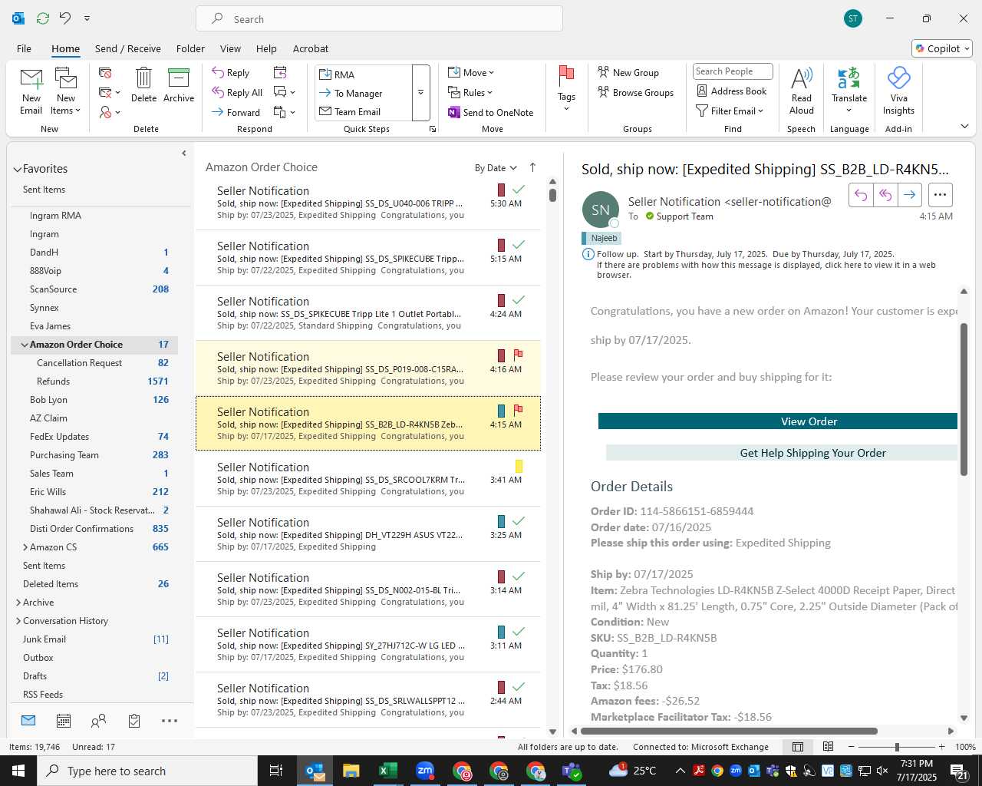Screen dimensions: 982x786
Task: Click Get Help Shipping Your Order
Action: (x=782, y=453)
